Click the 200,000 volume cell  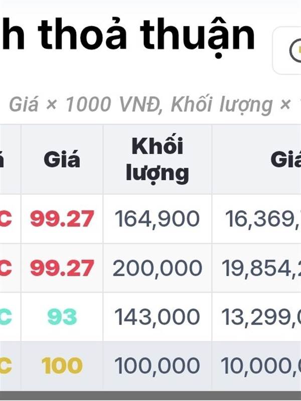point(158,268)
